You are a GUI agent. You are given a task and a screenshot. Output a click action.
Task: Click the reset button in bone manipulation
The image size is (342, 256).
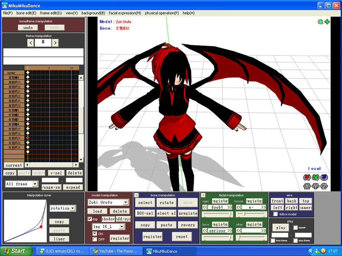tap(182, 236)
